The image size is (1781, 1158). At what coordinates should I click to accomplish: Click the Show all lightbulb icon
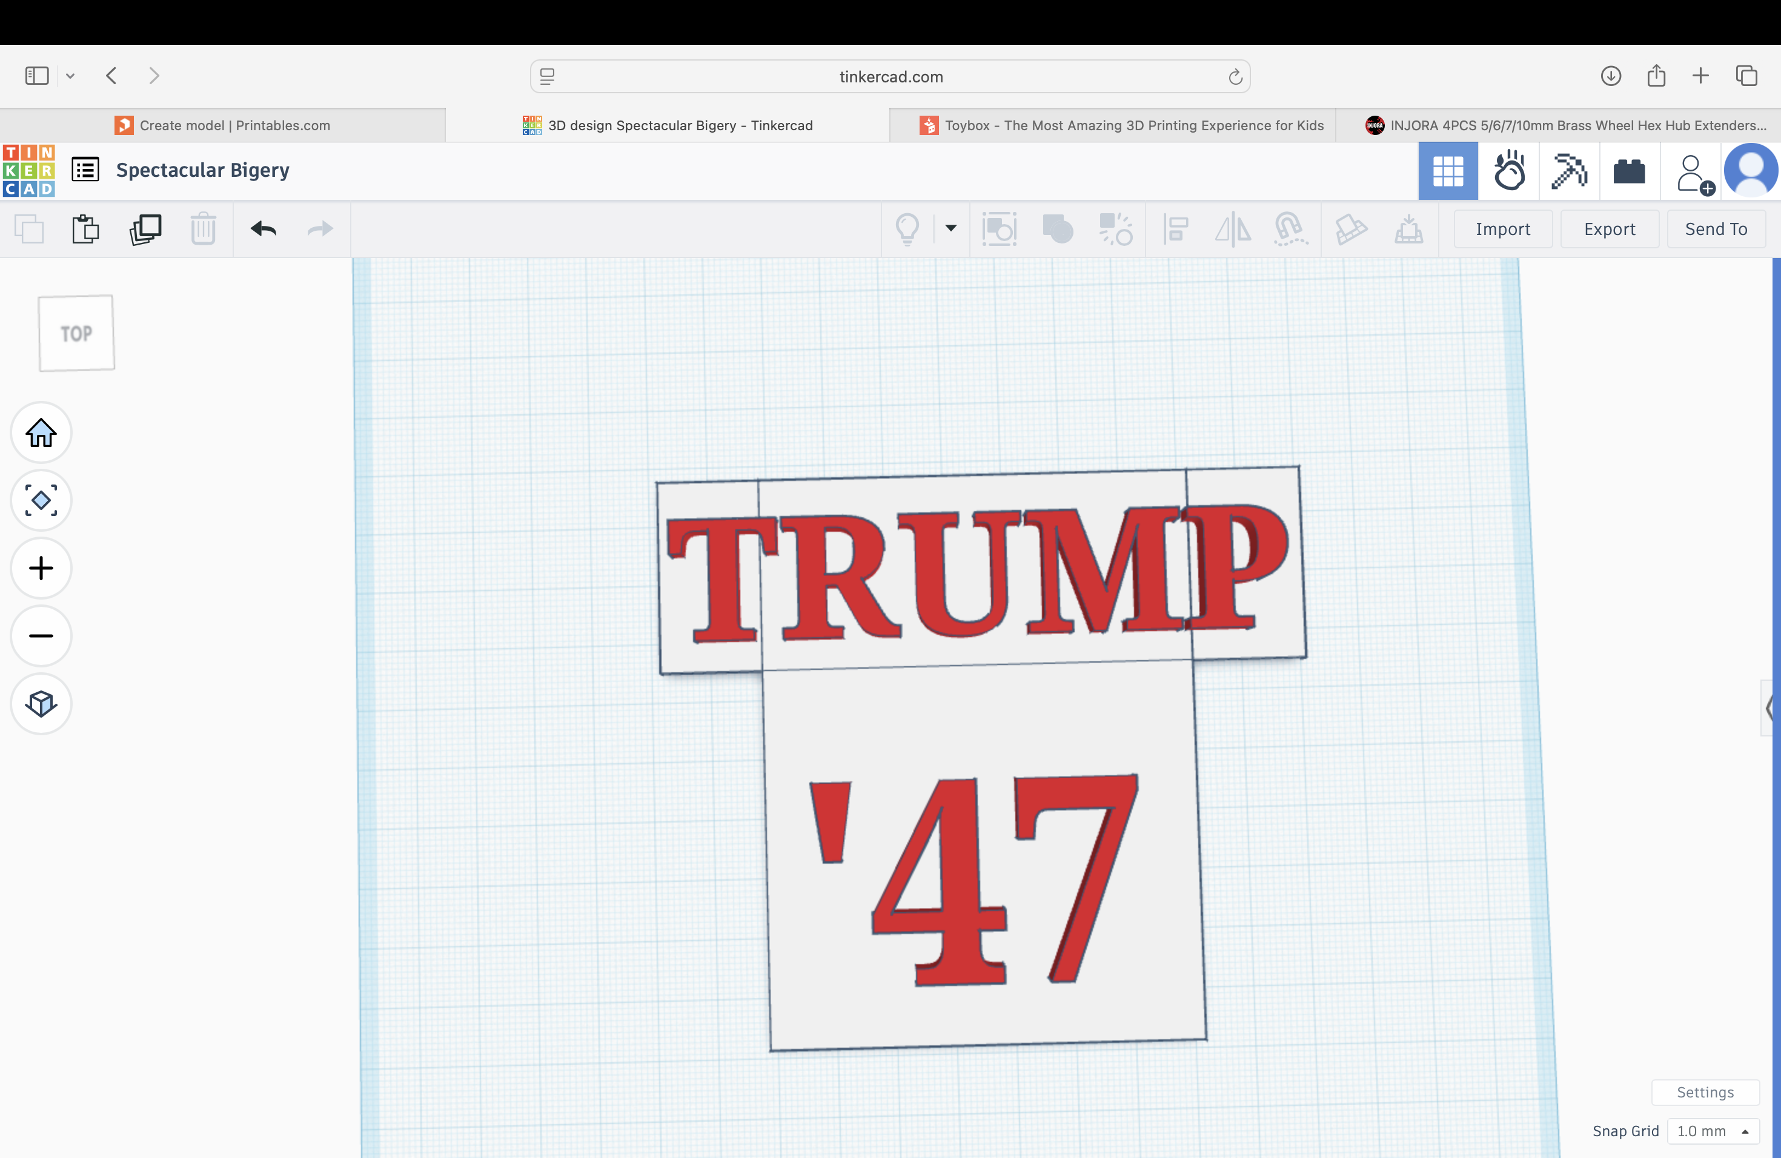(907, 229)
